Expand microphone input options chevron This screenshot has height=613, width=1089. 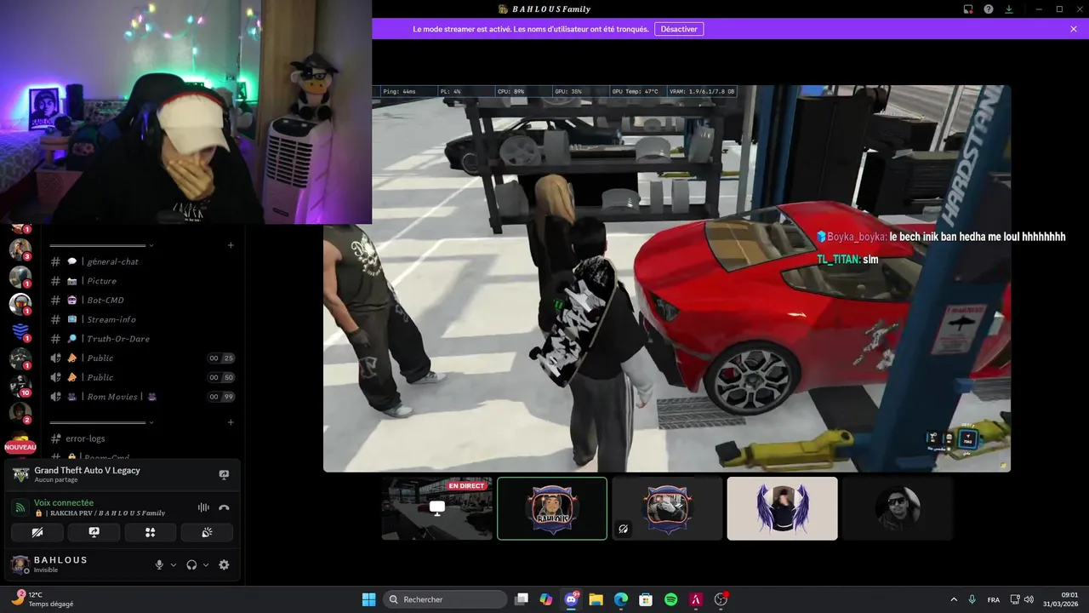pyautogui.click(x=174, y=564)
